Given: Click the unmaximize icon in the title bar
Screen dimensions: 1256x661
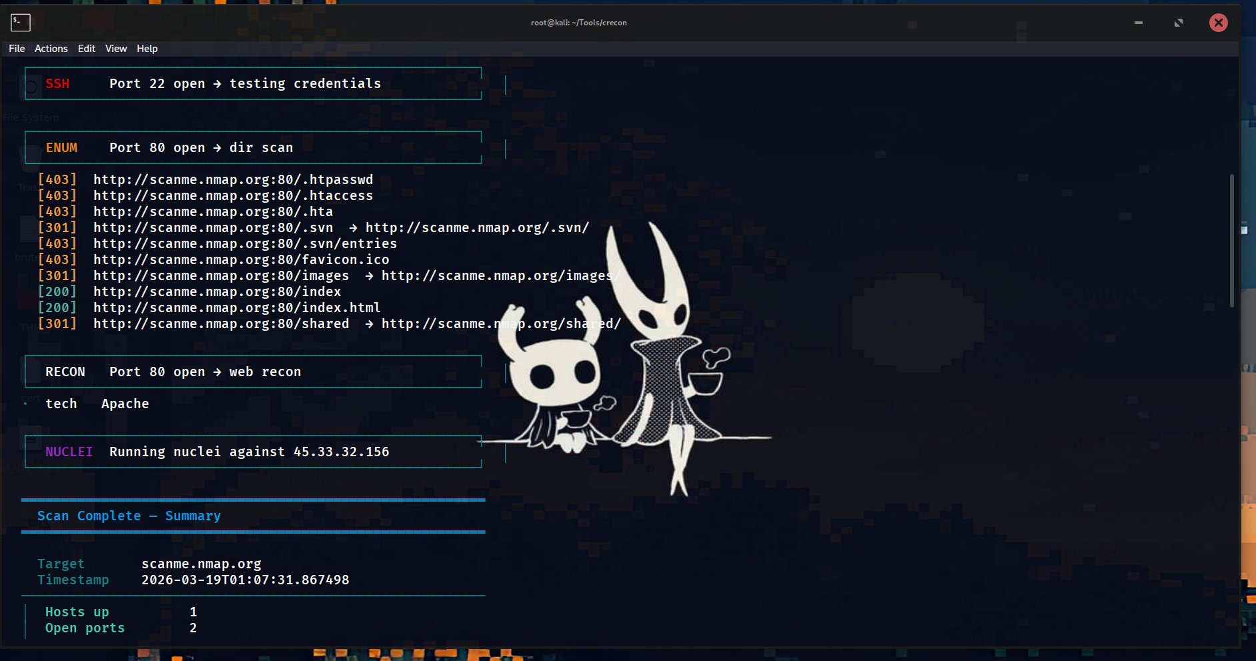Looking at the screenshot, I should [x=1178, y=22].
